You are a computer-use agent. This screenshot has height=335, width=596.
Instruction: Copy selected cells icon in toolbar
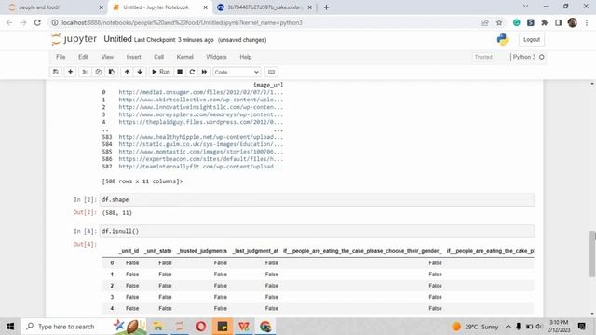point(99,72)
